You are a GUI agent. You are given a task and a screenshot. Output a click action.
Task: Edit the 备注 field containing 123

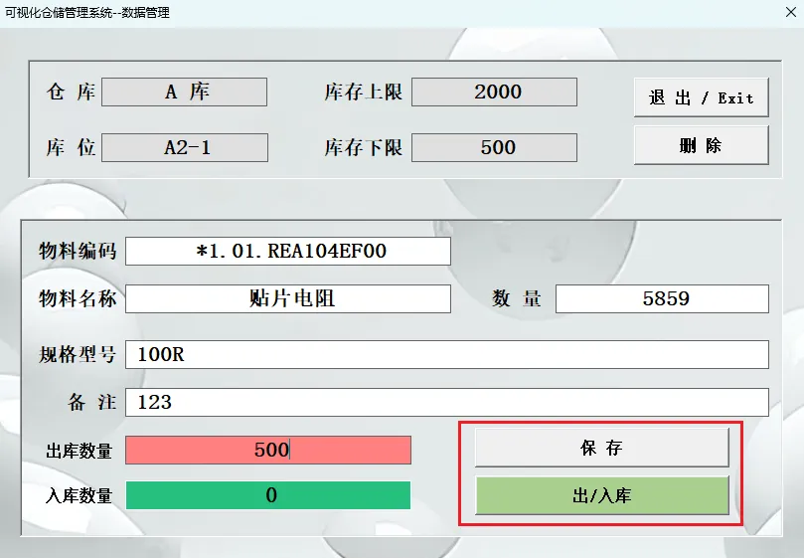pyautogui.click(x=447, y=402)
